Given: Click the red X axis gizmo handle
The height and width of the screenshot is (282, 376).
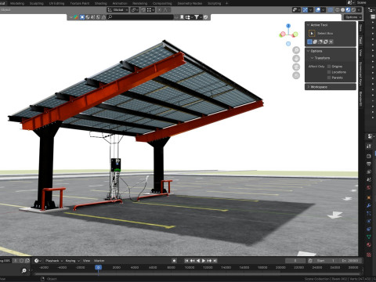Looking at the screenshot, I should [x=283, y=34].
